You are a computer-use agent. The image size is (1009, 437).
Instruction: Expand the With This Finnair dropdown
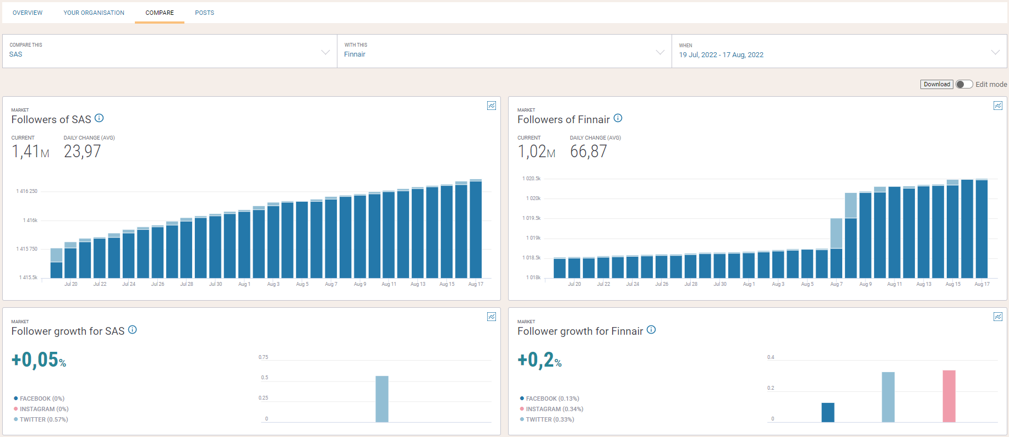(504, 51)
